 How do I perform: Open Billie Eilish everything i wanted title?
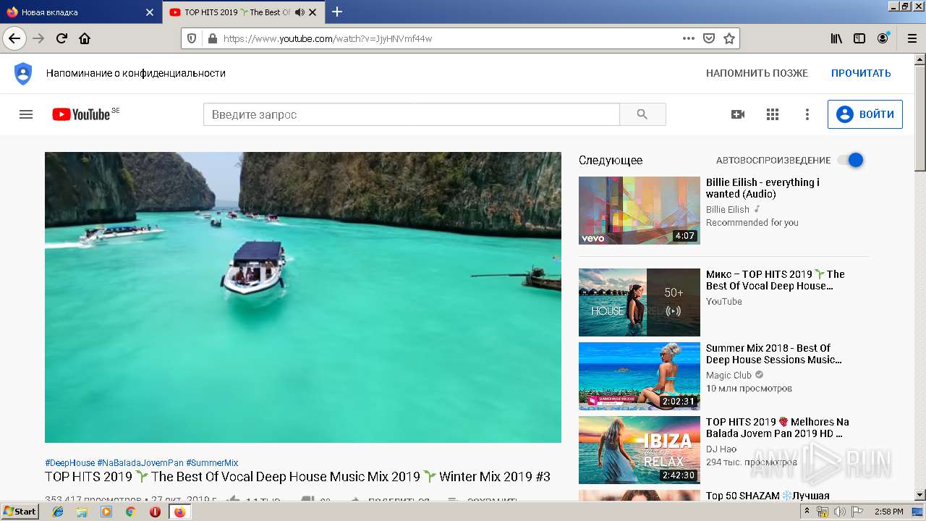point(763,188)
